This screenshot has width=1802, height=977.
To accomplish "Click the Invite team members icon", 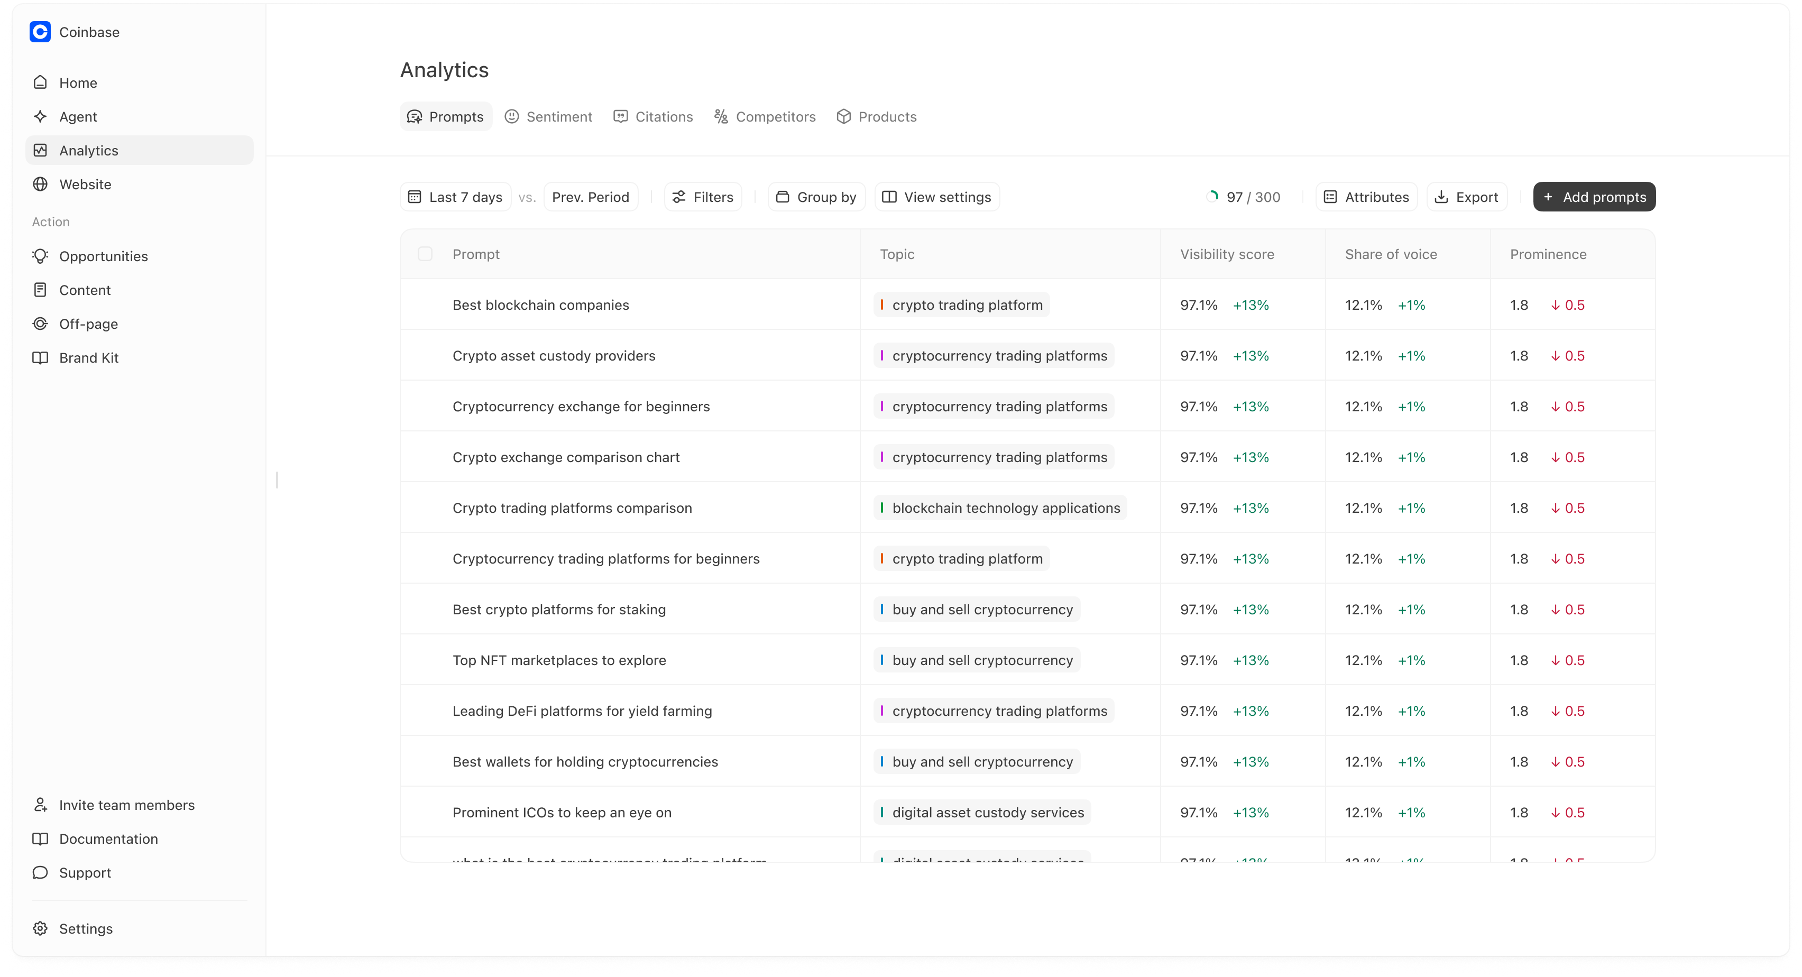I will (41, 805).
